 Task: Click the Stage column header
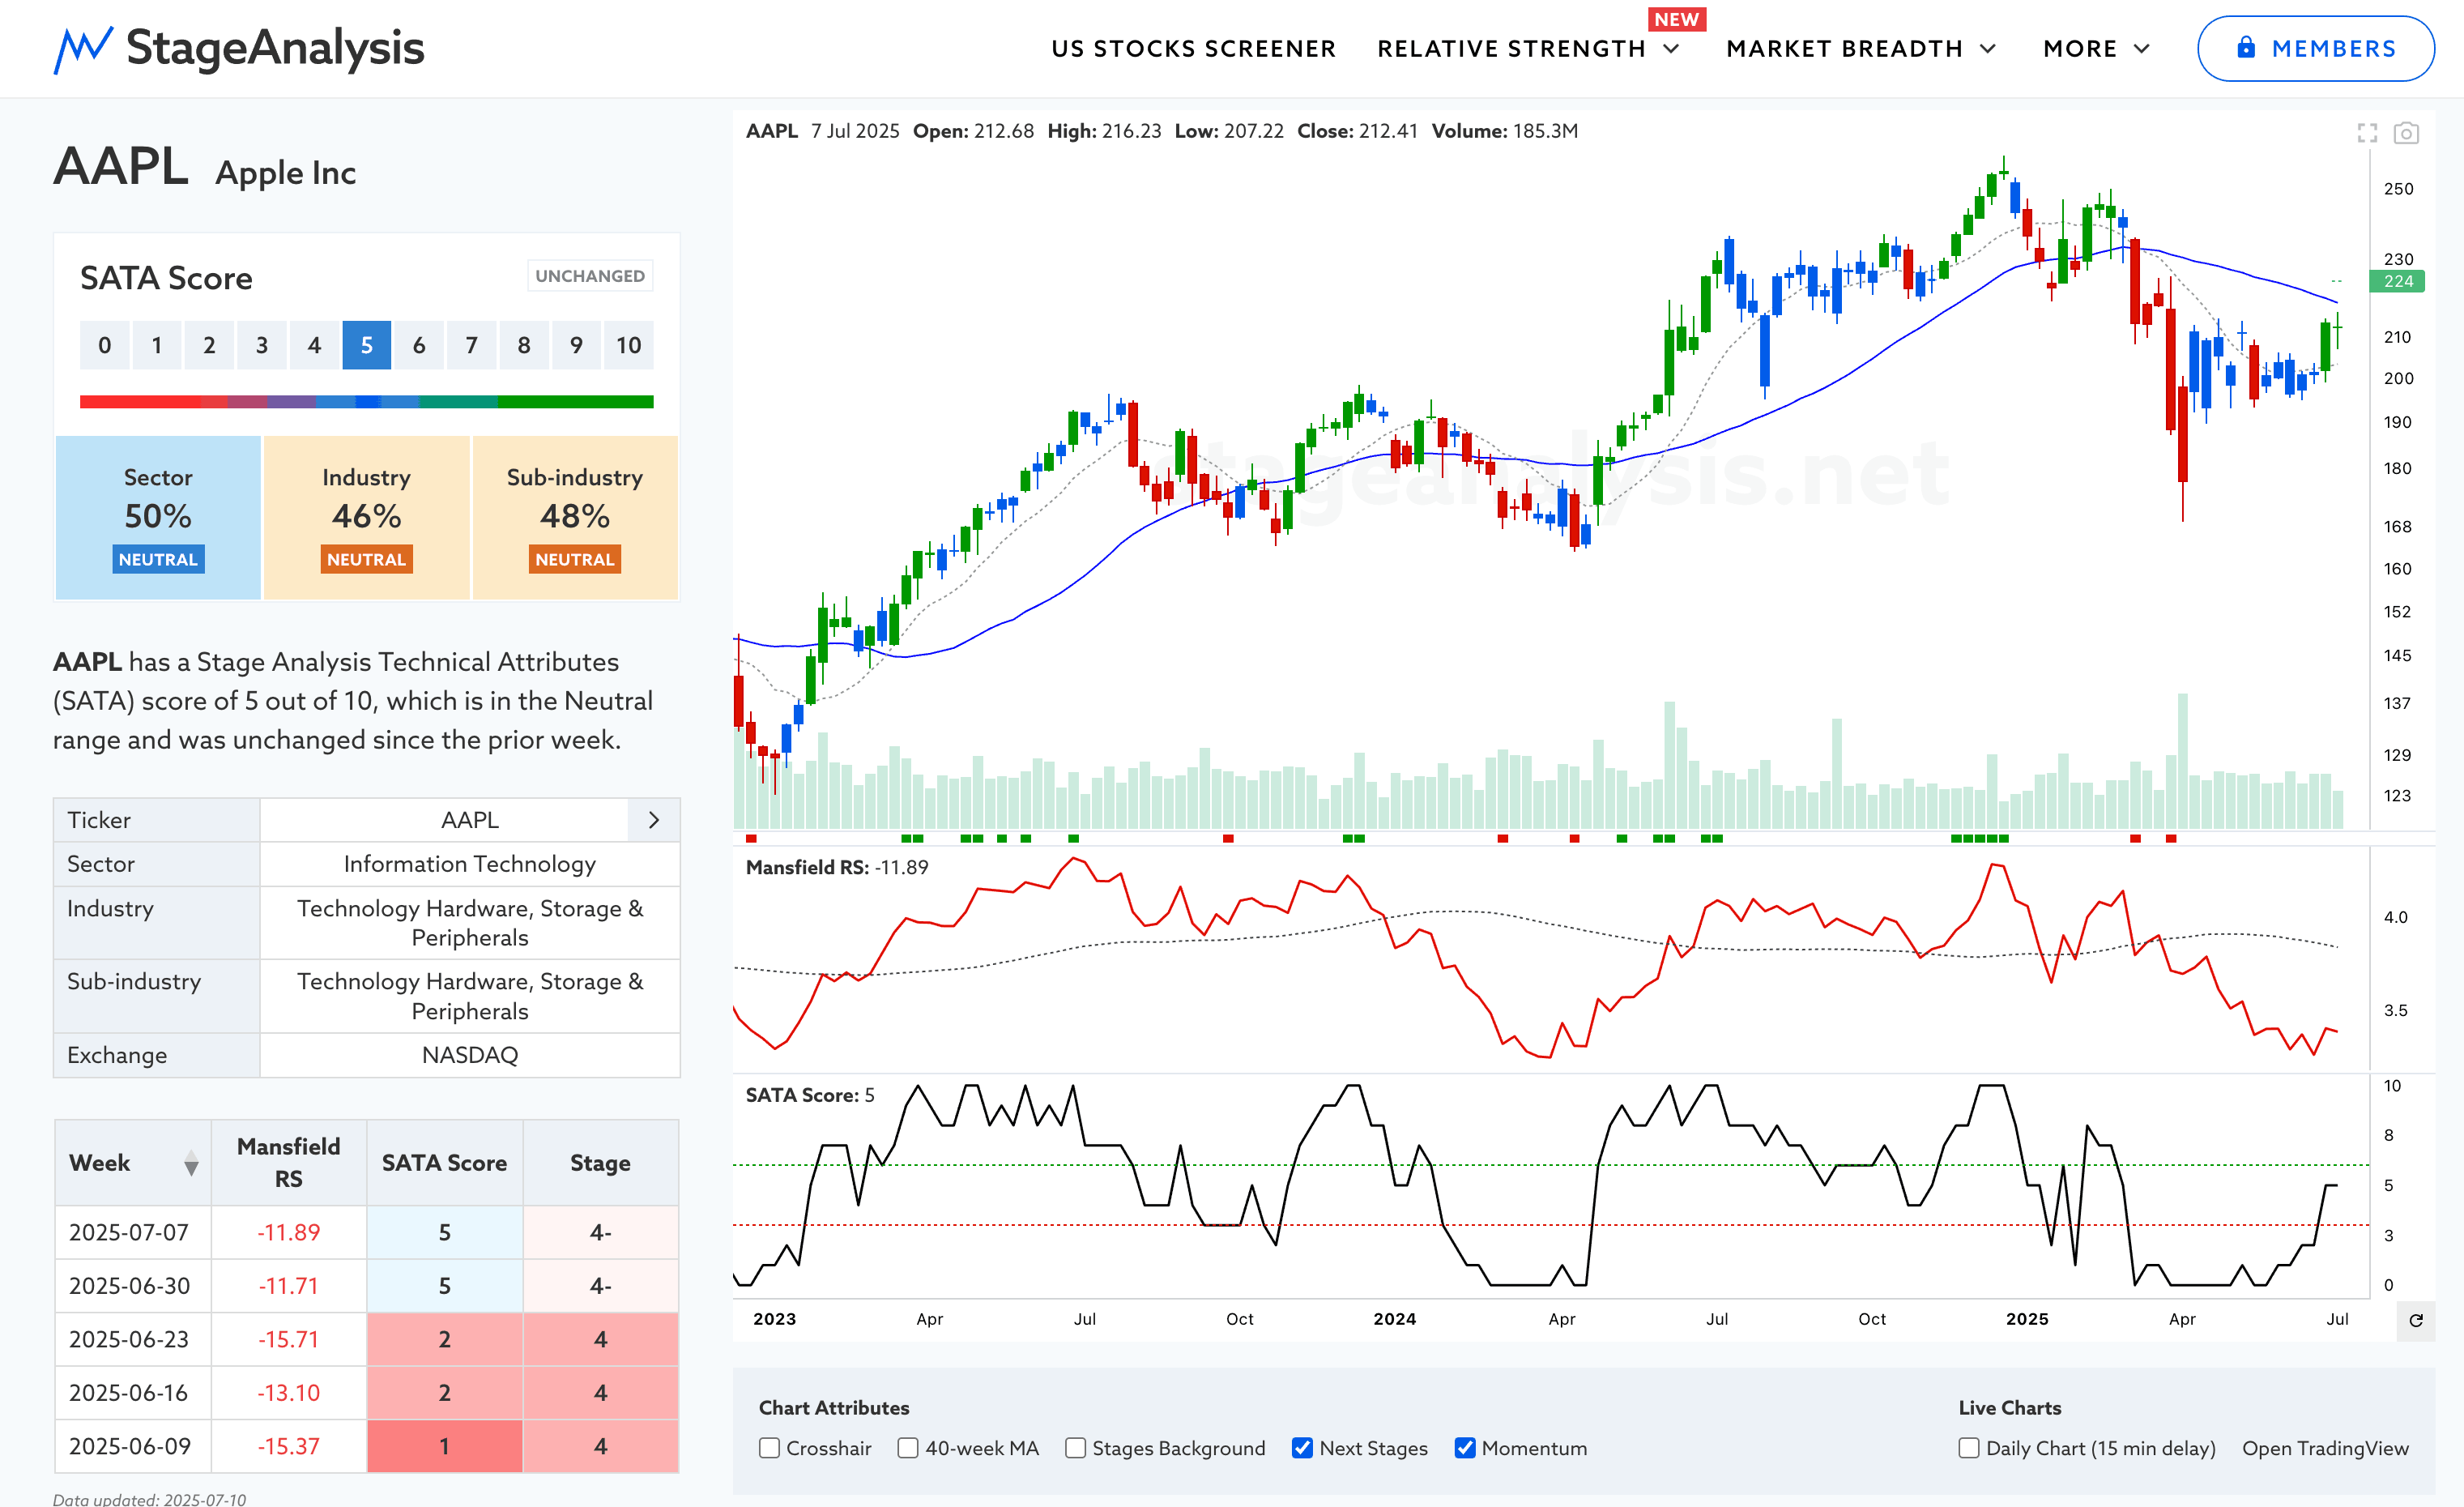pyautogui.click(x=600, y=1163)
